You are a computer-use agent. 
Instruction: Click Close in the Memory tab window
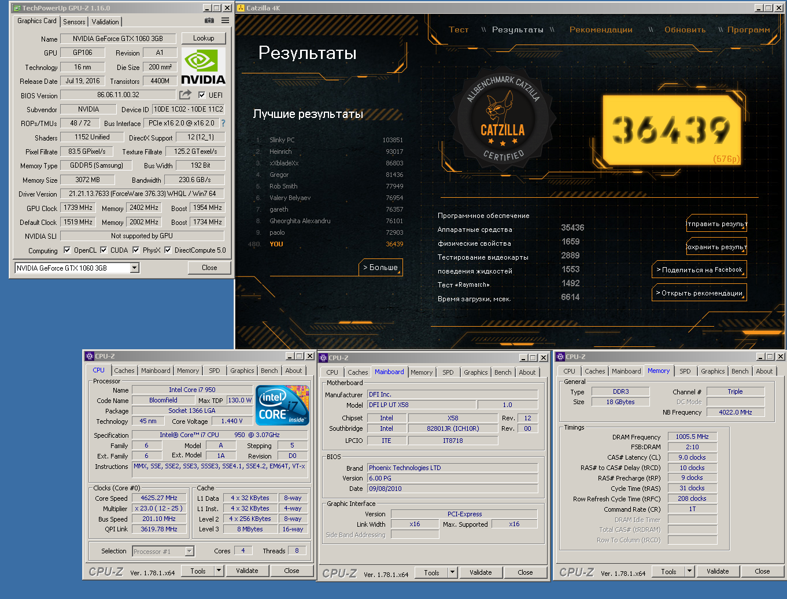click(762, 571)
